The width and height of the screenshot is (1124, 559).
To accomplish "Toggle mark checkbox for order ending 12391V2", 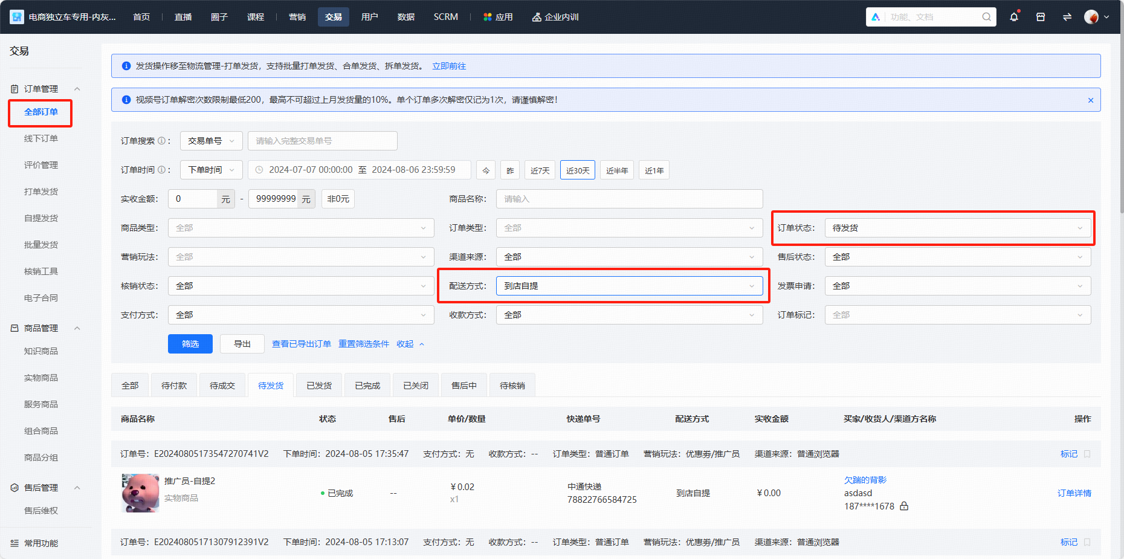I will click(1087, 542).
